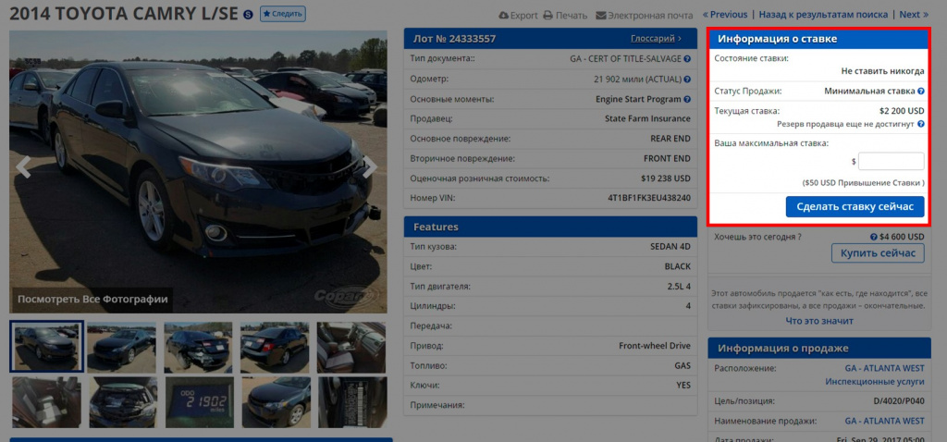This screenshot has height=442, width=947.
Task: Select odometer 21902 thumbnail
Action: tap(200, 402)
